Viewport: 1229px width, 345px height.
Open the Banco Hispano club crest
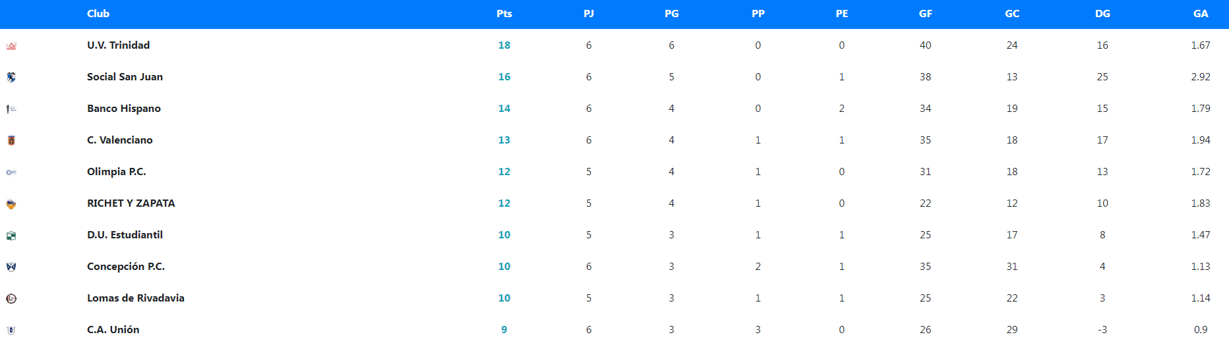11,109
